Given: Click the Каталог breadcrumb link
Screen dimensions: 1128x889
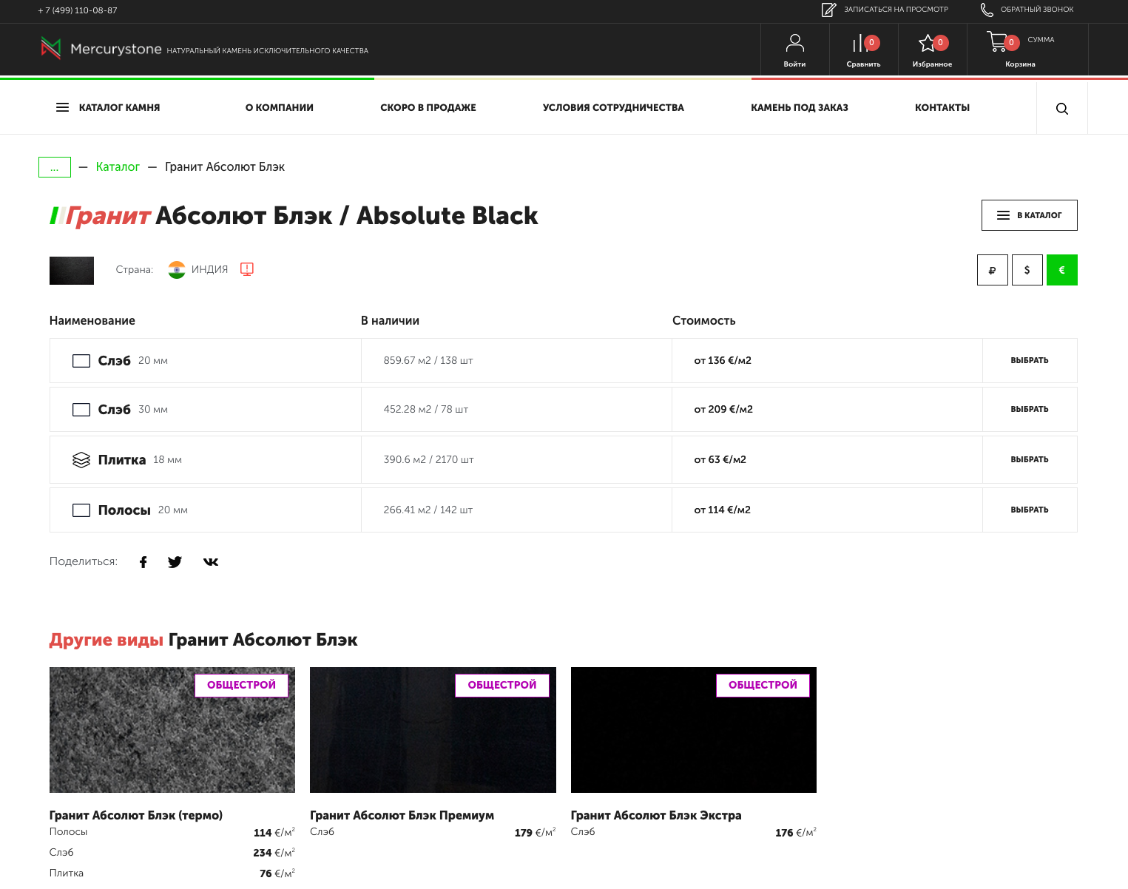Looking at the screenshot, I should [x=118, y=167].
